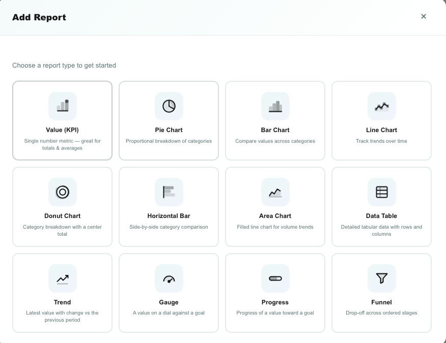Select the Gauge title
Screen dimensions: 446x343
(x=169, y=302)
